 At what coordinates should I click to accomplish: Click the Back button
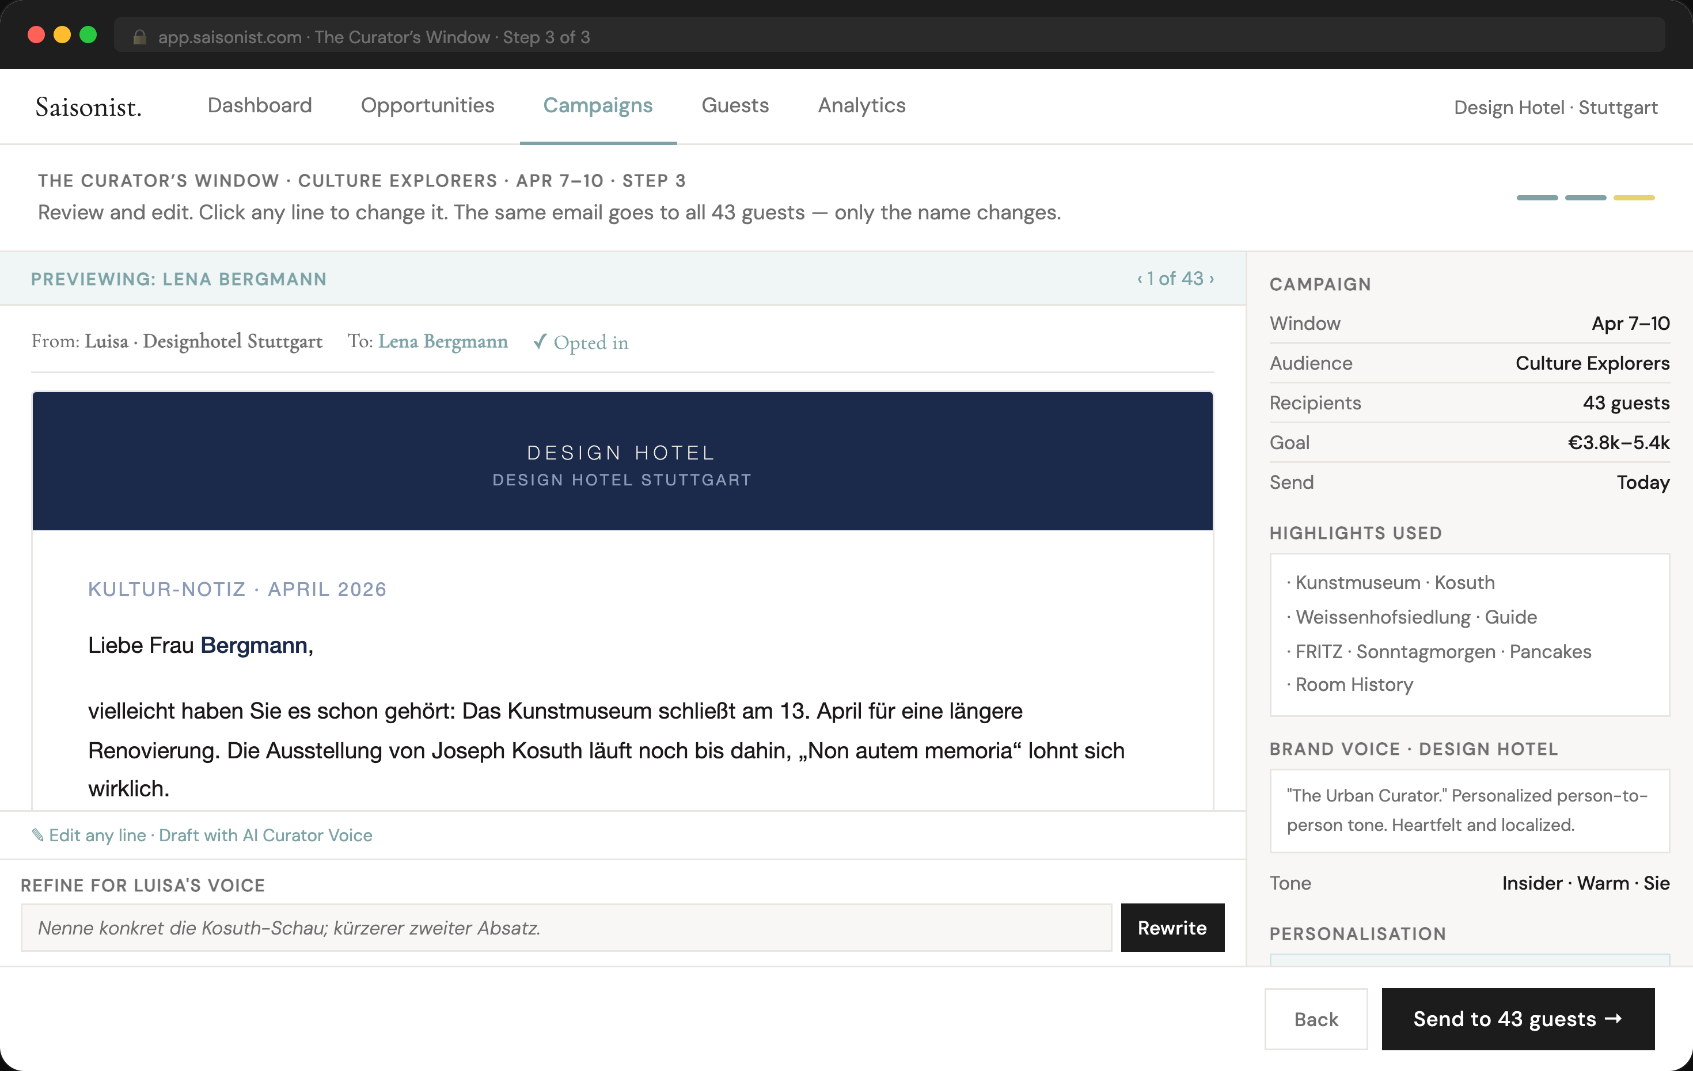pos(1315,1019)
